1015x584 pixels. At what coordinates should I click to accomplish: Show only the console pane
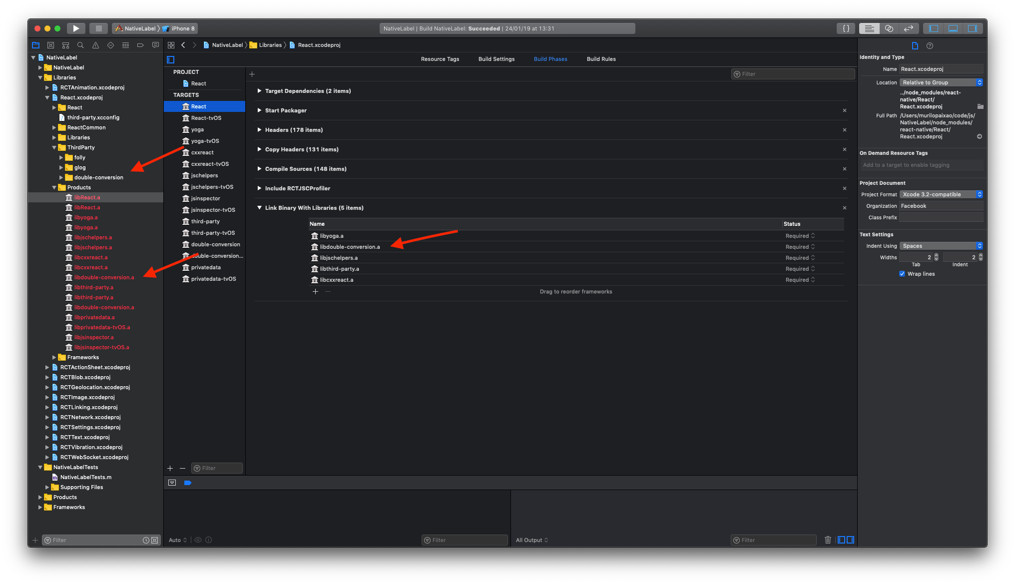pyautogui.click(x=850, y=540)
